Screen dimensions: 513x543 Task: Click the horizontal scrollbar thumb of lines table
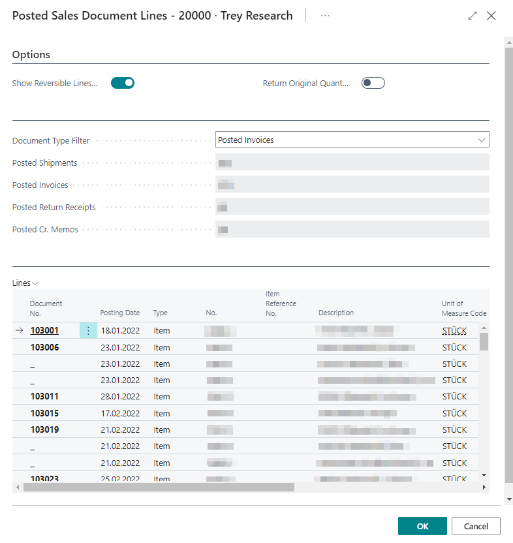tap(159, 488)
